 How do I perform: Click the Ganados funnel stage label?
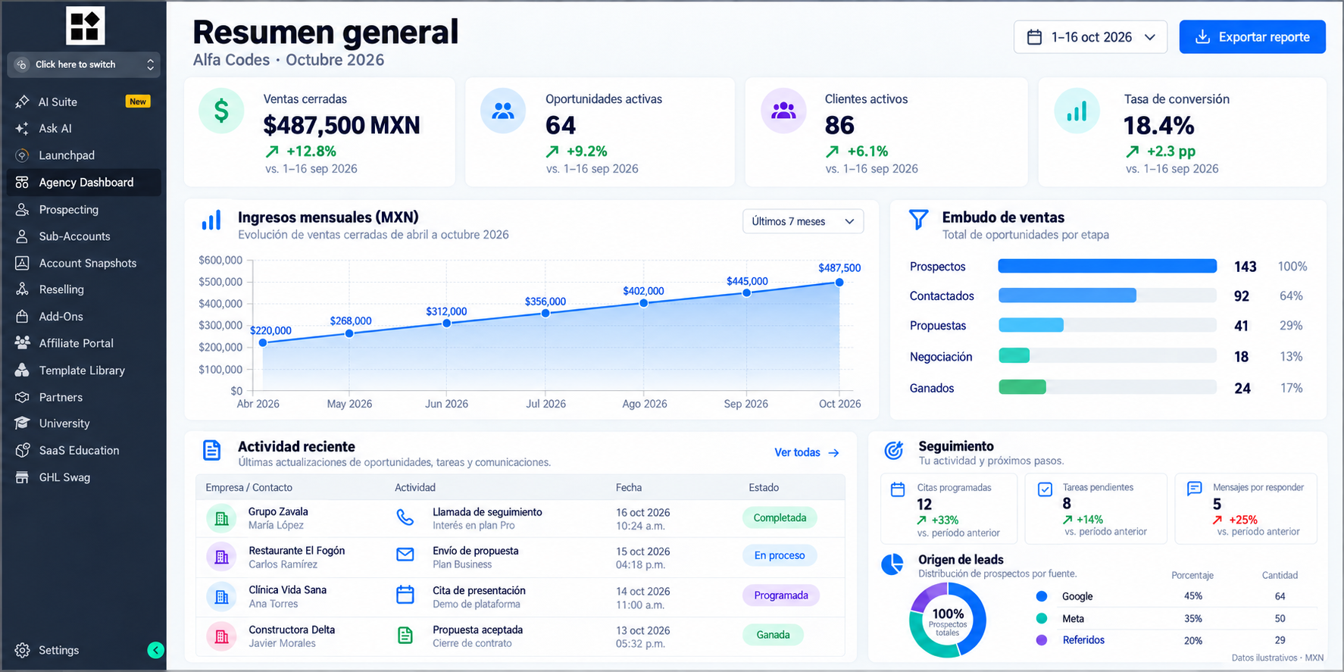point(932,388)
